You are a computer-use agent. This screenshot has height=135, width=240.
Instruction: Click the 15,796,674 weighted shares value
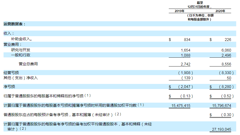222,105
